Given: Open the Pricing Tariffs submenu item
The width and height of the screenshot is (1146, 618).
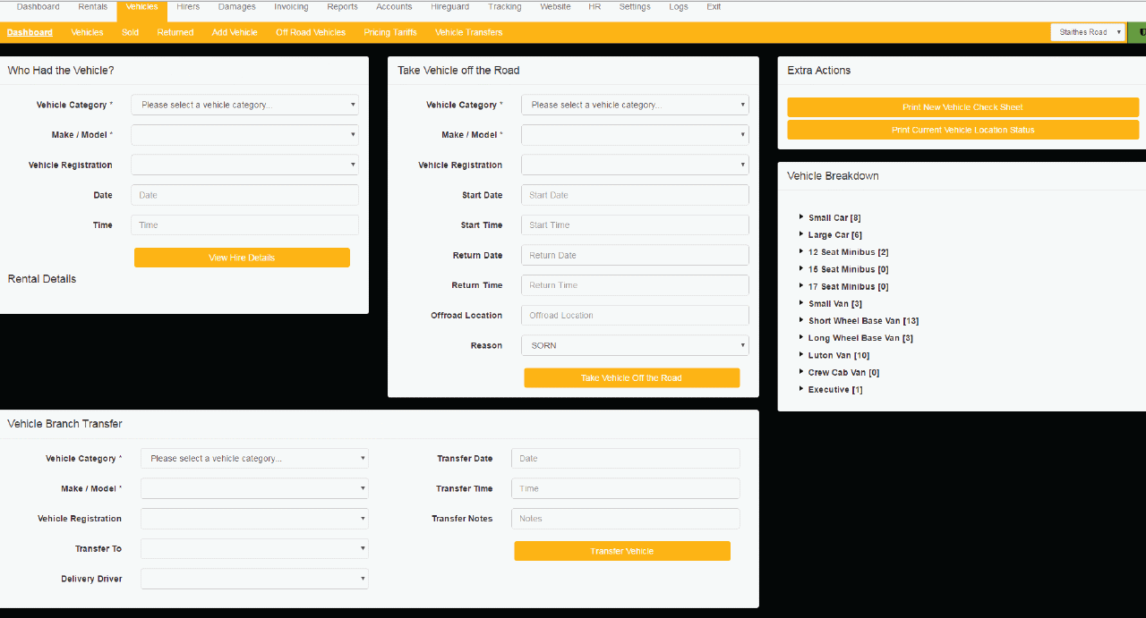Looking at the screenshot, I should [x=389, y=32].
